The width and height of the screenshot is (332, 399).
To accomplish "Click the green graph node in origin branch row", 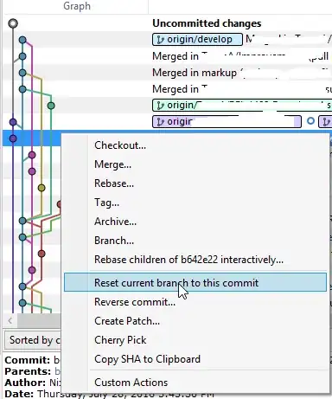I will pyautogui.click(x=51, y=106).
